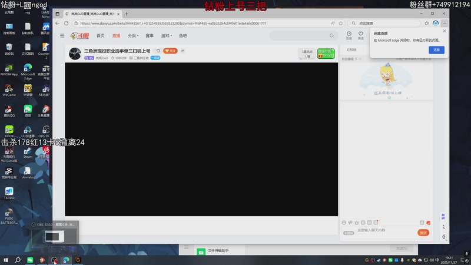
Task: Open the taskbar search icon
Action: (x=18, y=260)
